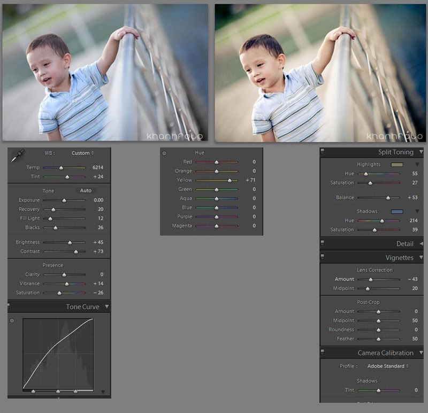The height and width of the screenshot is (413, 428).
Task: Pick the White Balance eyedropper tool
Action: pyautogui.click(x=18, y=155)
